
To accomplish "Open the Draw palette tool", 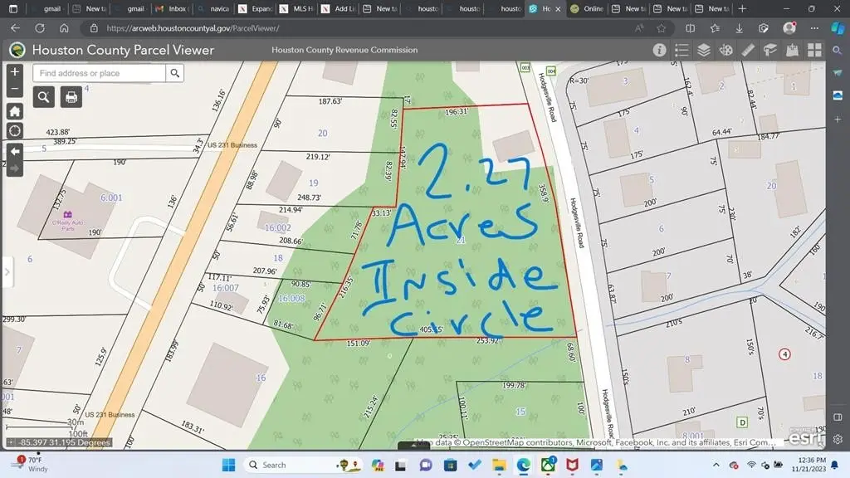I will click(x=726, y=50).
